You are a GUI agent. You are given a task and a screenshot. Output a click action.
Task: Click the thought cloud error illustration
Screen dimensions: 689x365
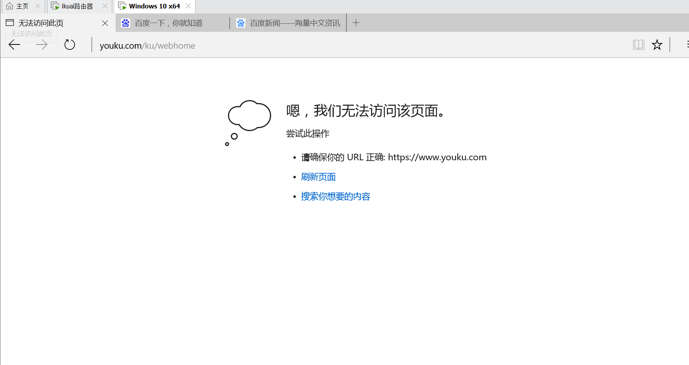tap(248, 123)
